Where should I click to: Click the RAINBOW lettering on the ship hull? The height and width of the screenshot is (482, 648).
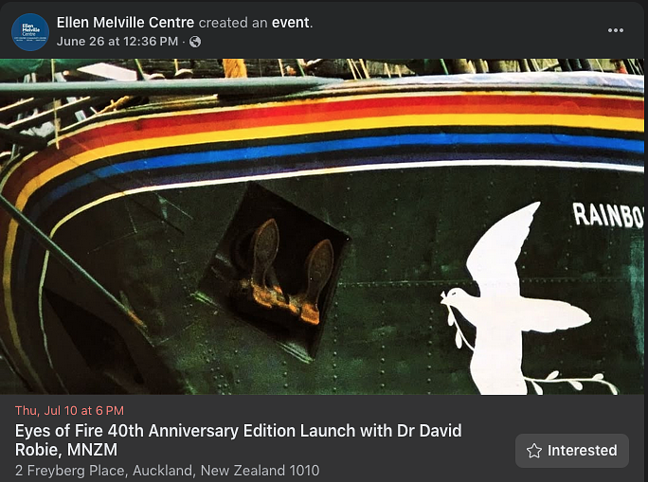click(x=608, y=215)
